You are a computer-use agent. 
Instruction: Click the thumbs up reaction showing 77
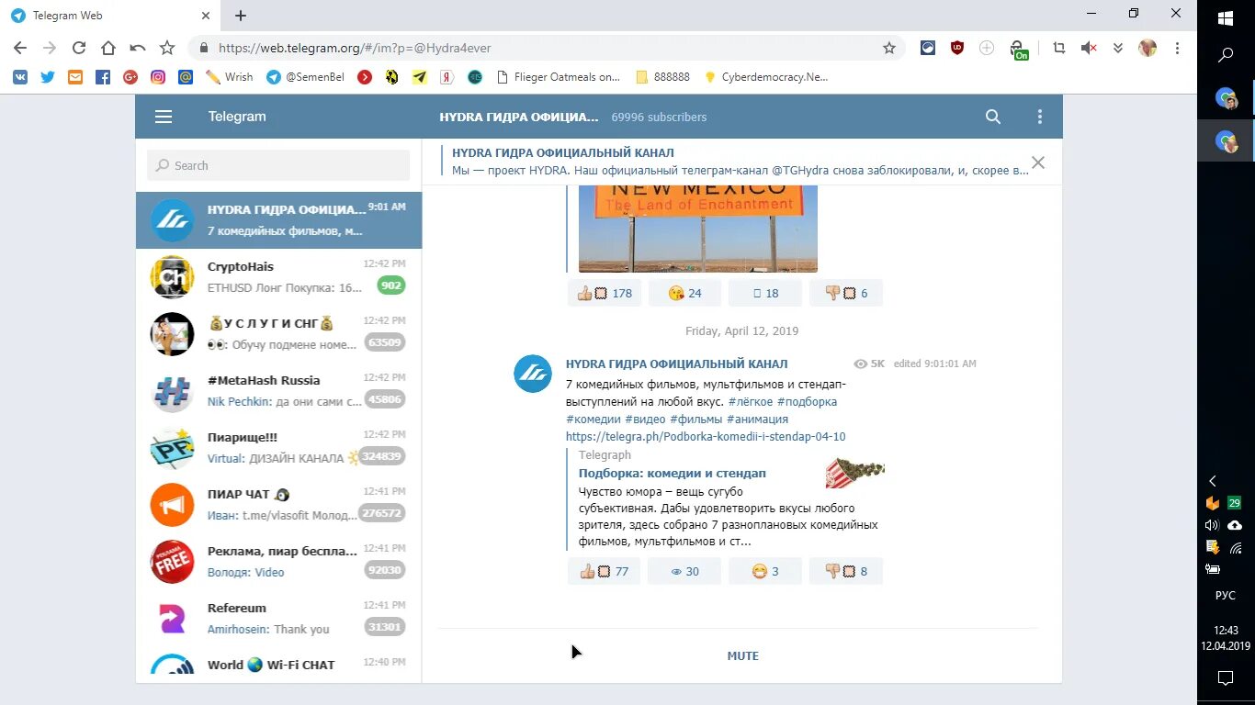coord(605,571)
